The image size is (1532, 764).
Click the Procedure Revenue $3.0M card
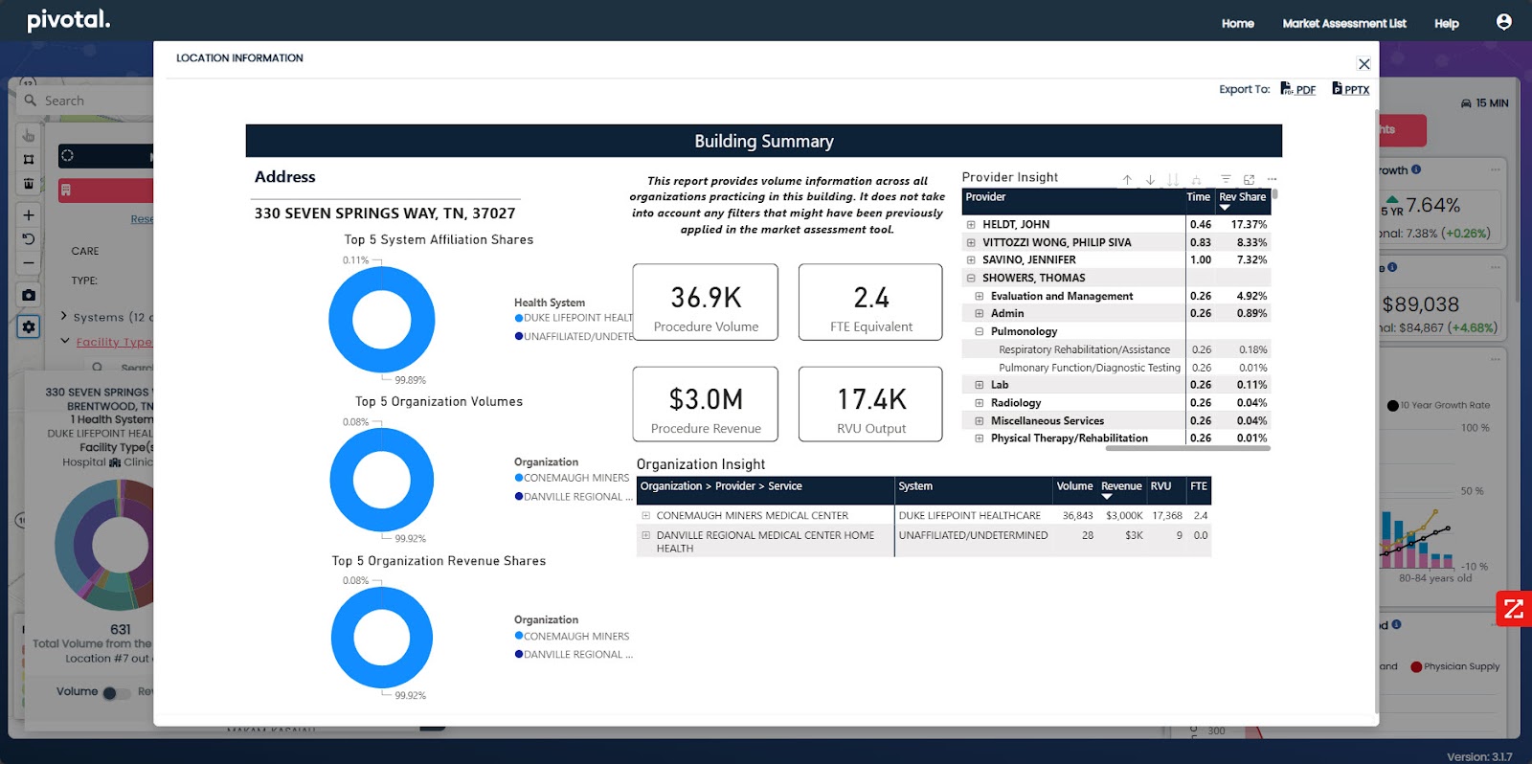(x=706, y=405)
